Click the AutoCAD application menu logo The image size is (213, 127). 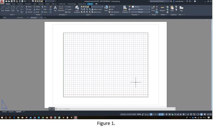(2, 2)
